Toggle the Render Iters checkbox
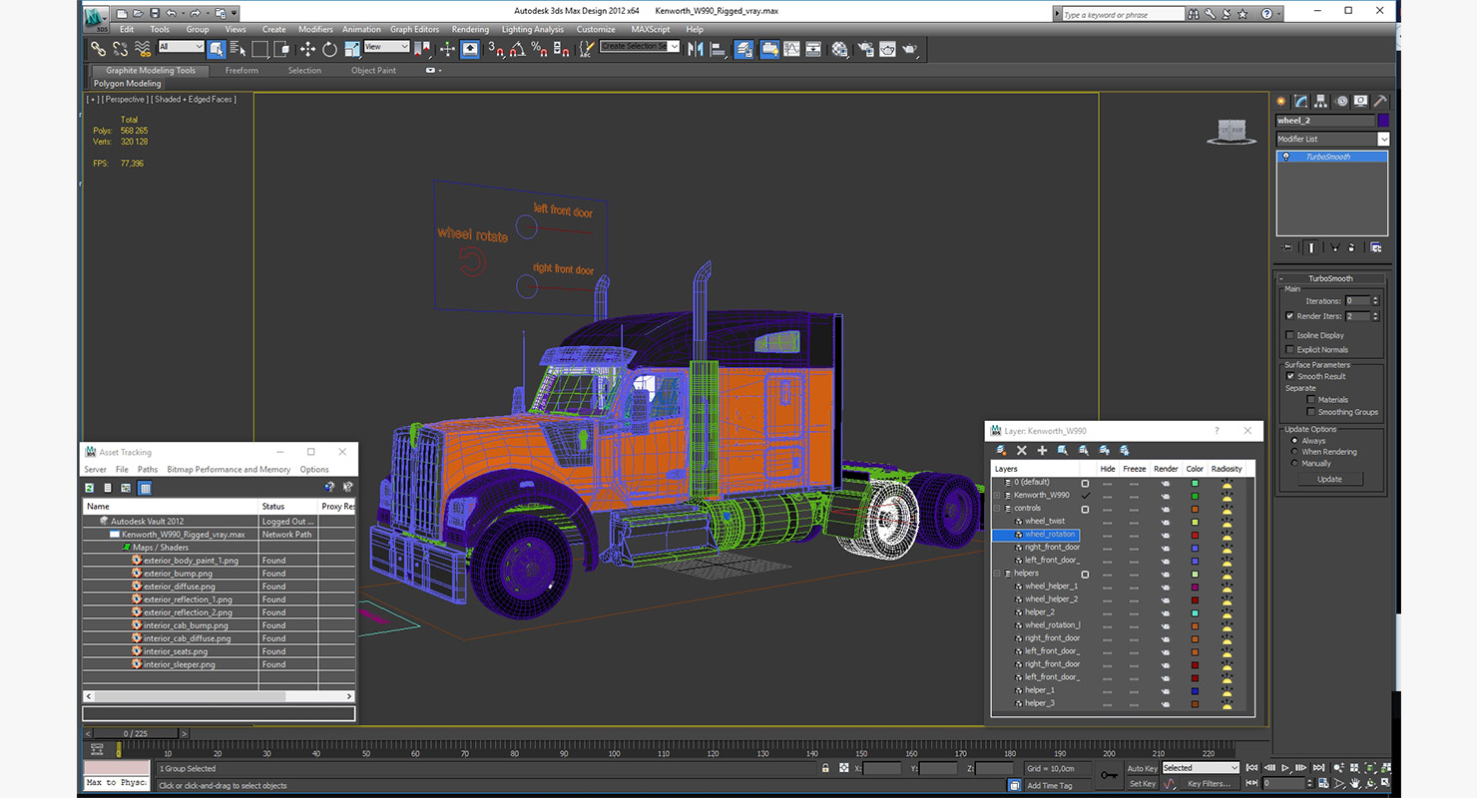Screen dimensions: 1477x798 [1289, 316]
